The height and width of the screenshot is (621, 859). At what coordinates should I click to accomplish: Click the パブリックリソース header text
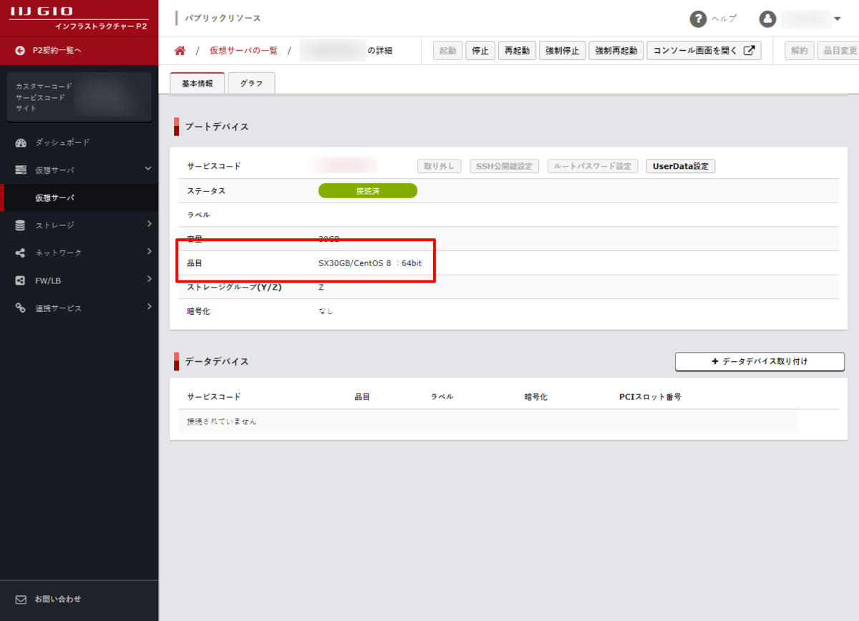[x=223, y=18]
